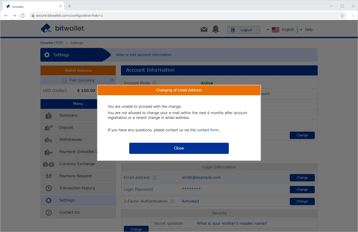This screenshot has height=232, width=358.
Task: Click the Settings gear icon in side menu
Action: 49,200
